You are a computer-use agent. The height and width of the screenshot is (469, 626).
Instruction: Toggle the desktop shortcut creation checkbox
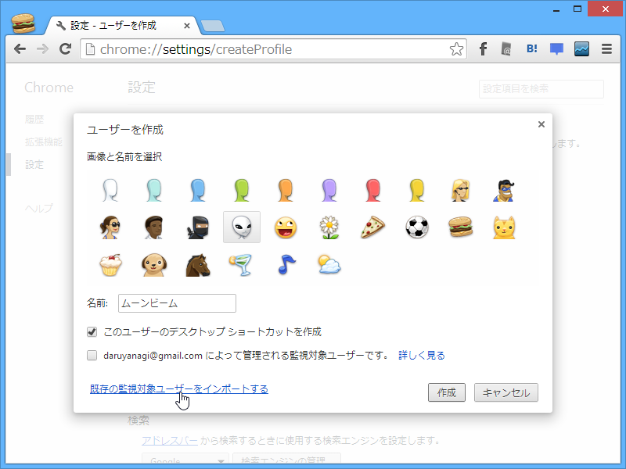click(x=92, y=331)
